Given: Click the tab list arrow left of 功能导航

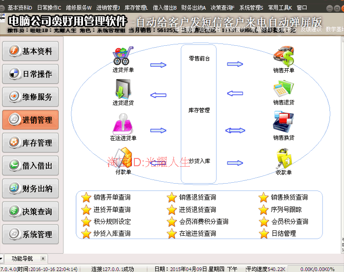Looking at the screenshot, I should pos(1,259).
